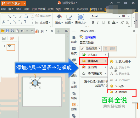Click New (新建) in side task bar

[x=74, y=40]
